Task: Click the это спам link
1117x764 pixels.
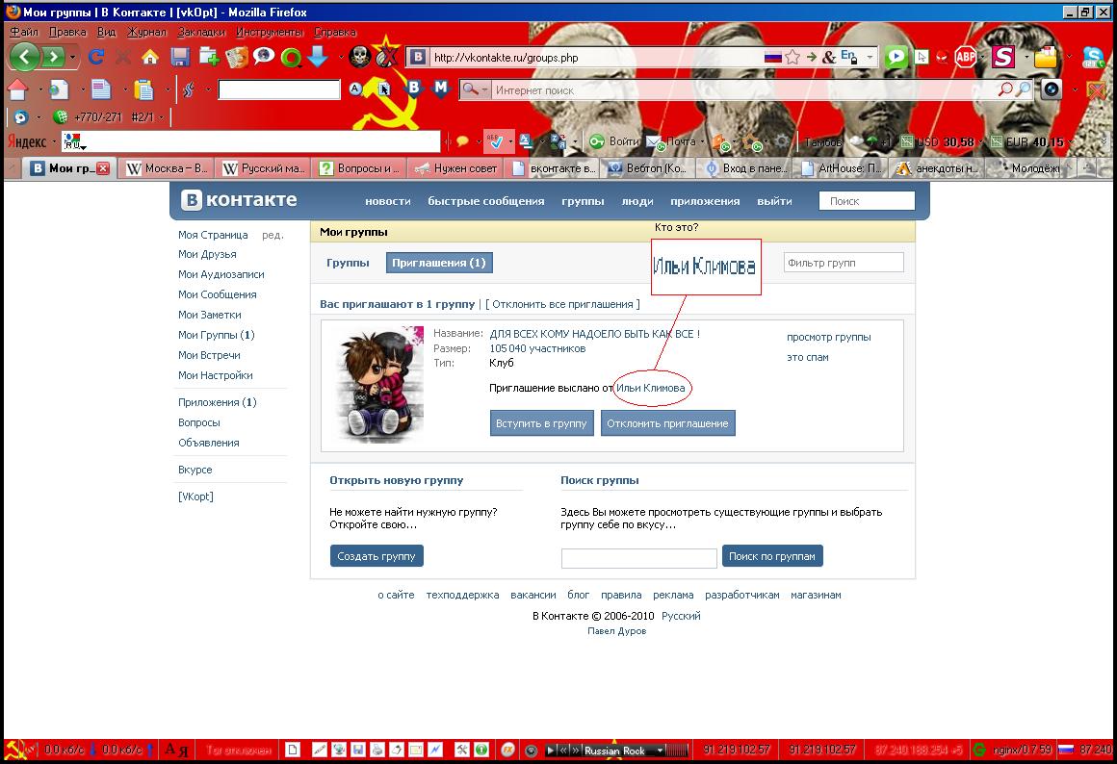Action: coord(808,357)
